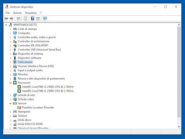Click the speaker icon of Input e output audio
This screenshot has width=185, height=139.
15,70
